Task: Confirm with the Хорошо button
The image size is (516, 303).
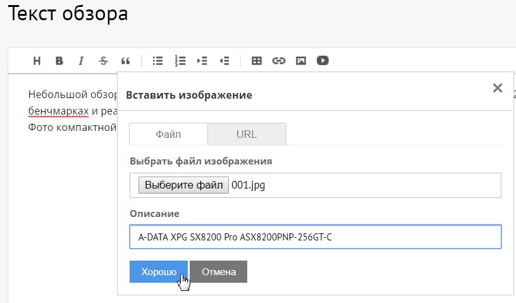Action: [x=159, y=271]
